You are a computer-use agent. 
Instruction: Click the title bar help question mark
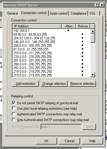pyautogui.click(x=97, y=5)
